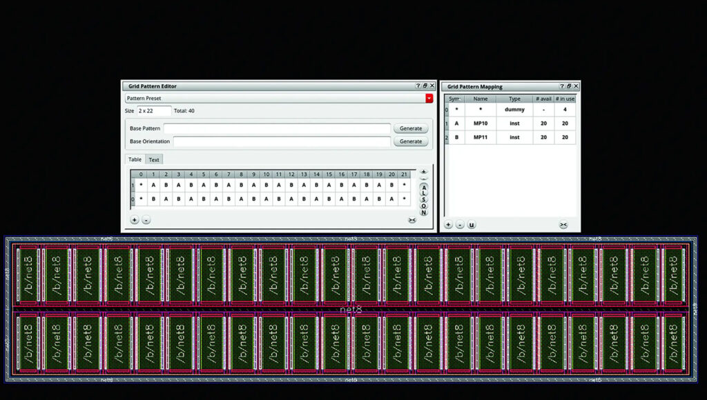Click the minus button in Grid Pattern Mapping
Viewport: 707px width, 400px height.
460,225
